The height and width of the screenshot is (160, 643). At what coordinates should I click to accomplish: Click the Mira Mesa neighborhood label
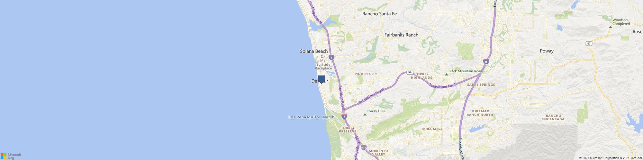pyautogui.click(x=432, y=129)
